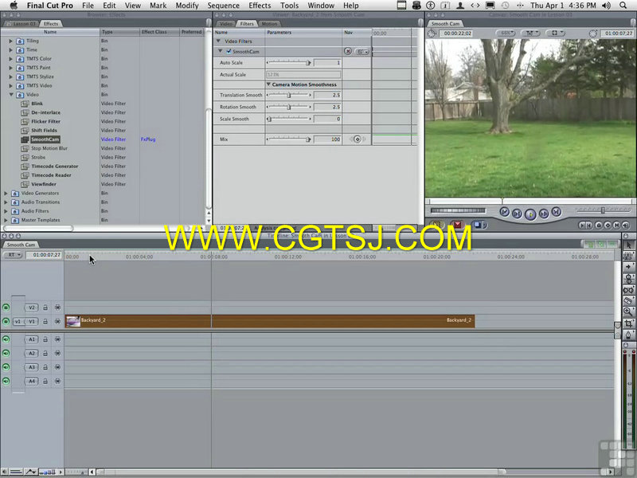Expand the Time bin
This screenshot has height=478, width=637.
(10, 49)
